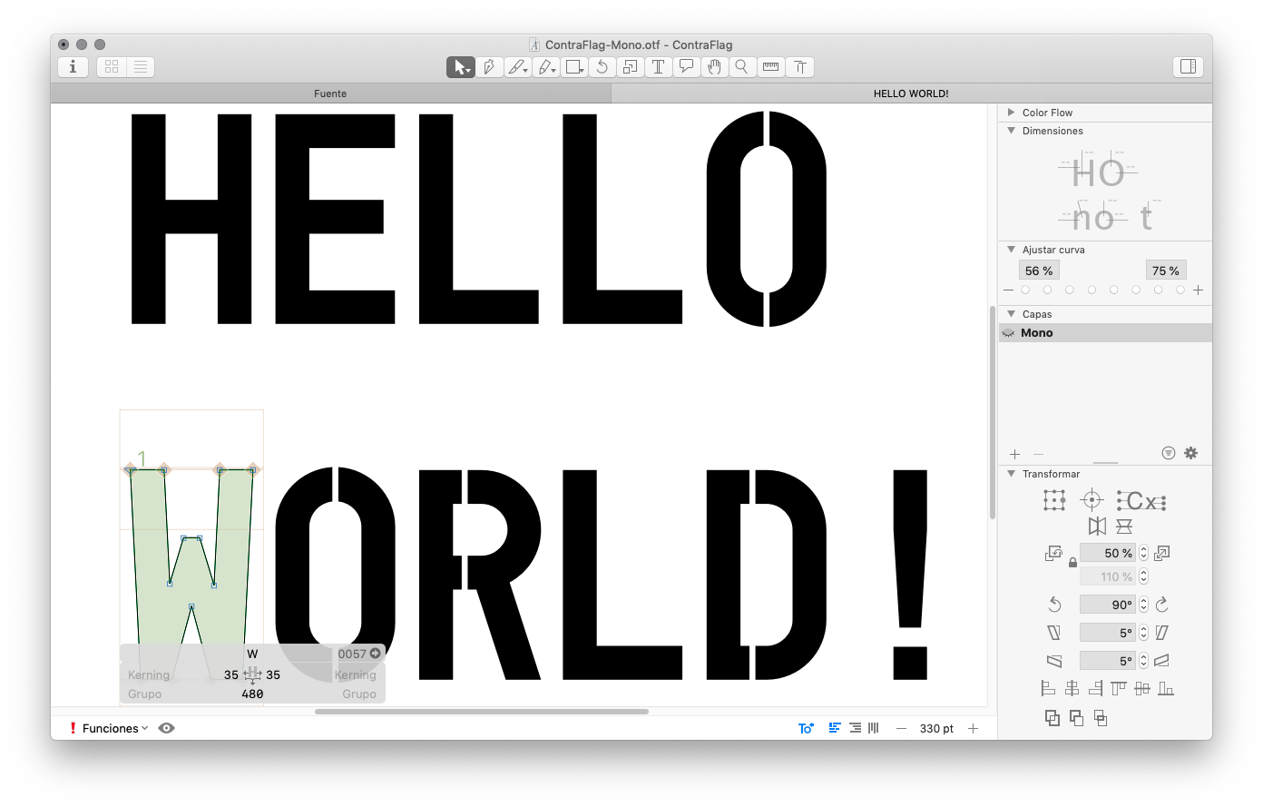Apply intersect boolean operation
Image resolution: width=1263 pixels, height=807 pixels.
(1101, 718)
